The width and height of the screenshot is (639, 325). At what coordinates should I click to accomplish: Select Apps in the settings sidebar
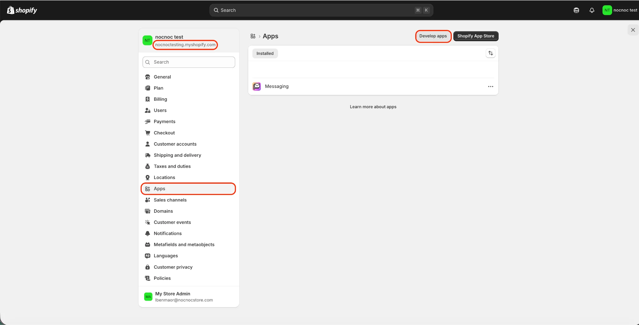pos(188,189)
